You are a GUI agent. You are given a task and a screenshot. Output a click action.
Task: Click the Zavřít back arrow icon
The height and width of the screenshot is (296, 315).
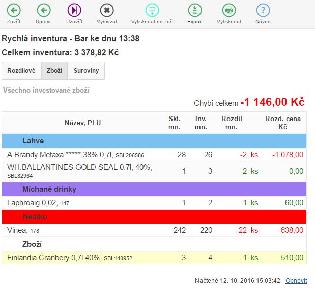click(x=14, y=10)
